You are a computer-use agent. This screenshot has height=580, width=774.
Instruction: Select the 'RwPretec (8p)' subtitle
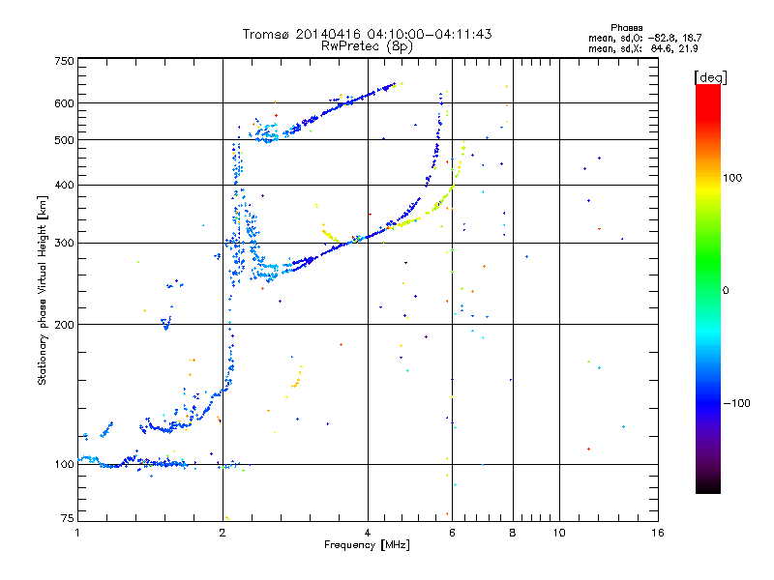[367, 46]
